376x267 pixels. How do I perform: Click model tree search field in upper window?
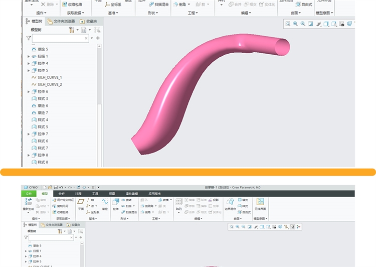61,38
